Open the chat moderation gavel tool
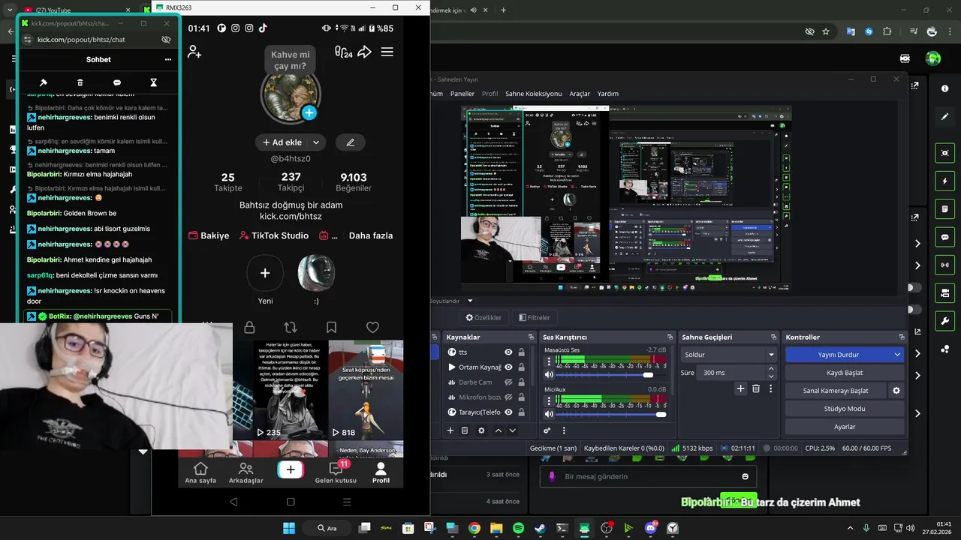 [x=44, y=82]
